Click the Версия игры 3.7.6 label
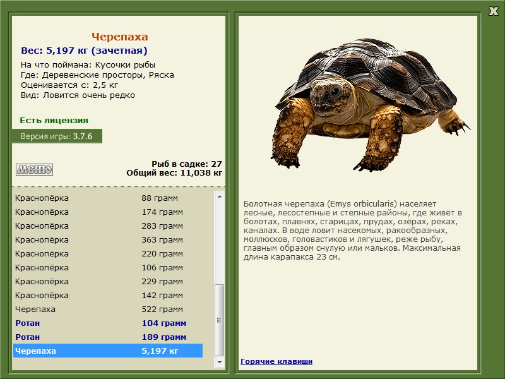 (x=57, y=136)
